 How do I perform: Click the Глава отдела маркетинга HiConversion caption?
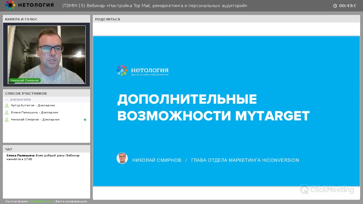245,160
